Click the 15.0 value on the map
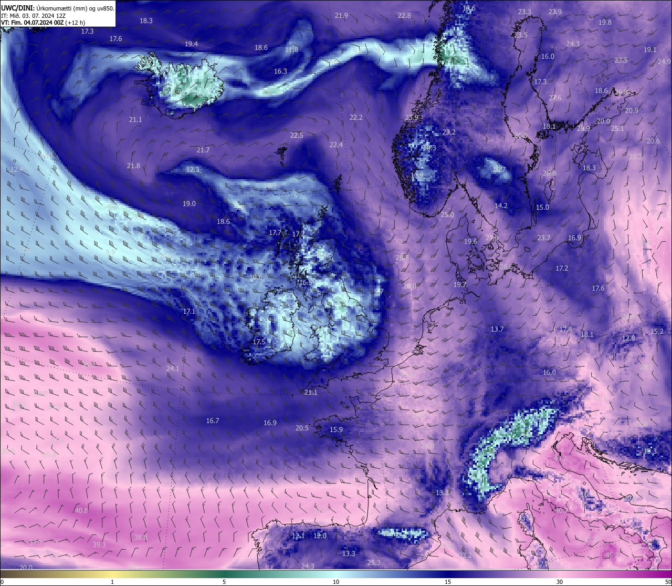 [x=542, y=208]
